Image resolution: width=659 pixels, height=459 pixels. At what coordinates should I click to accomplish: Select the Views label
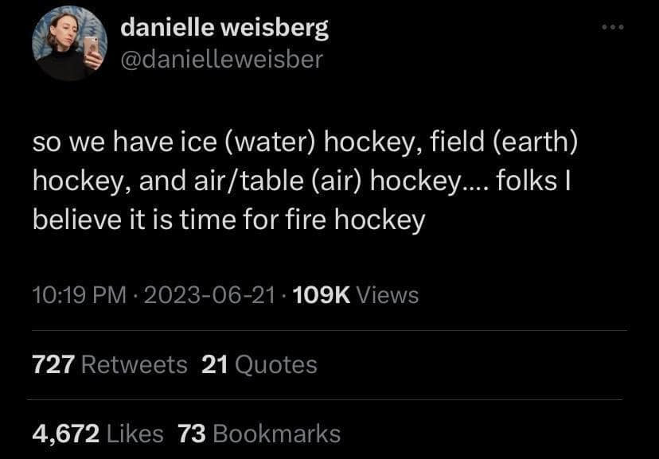click(x=388, y=295)
